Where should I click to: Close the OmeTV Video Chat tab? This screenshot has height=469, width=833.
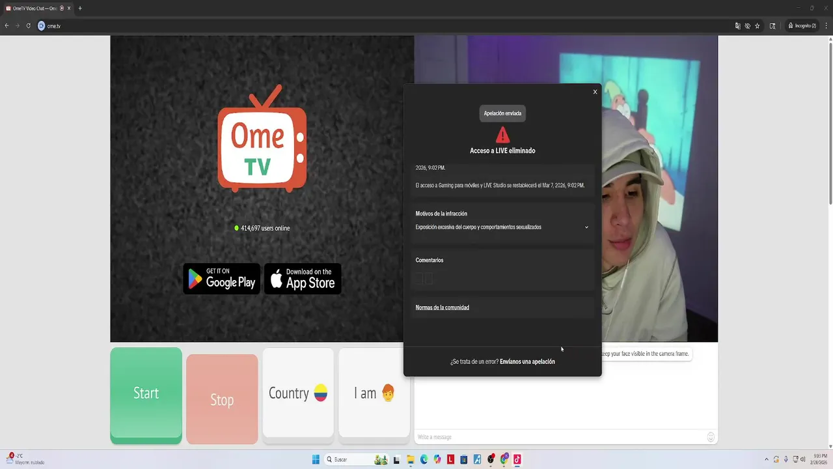click(x=69, y=8)
